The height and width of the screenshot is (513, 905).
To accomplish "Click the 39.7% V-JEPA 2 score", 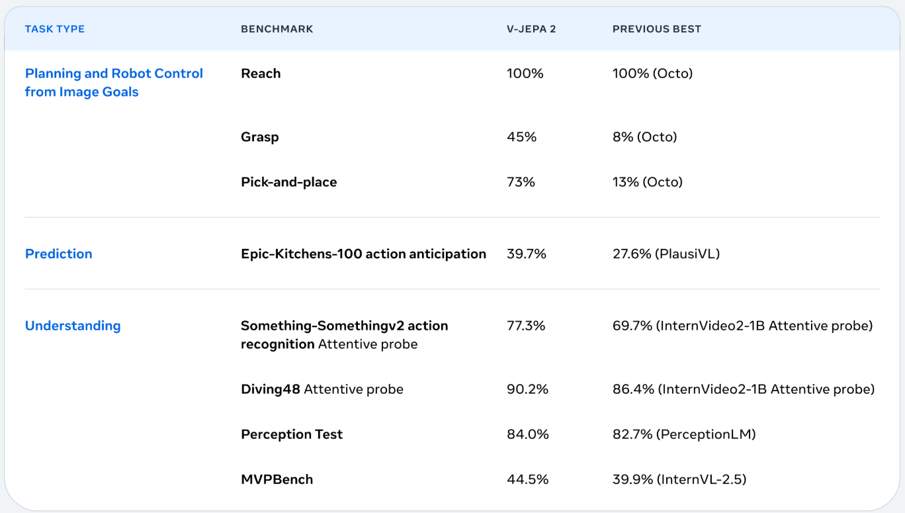I will [526, 254].
